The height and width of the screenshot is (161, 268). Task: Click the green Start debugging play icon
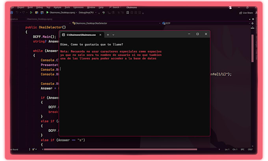click(x=47, y=13)
